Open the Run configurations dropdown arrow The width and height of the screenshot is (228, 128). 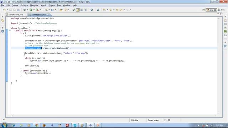click(x=34, y=10)
